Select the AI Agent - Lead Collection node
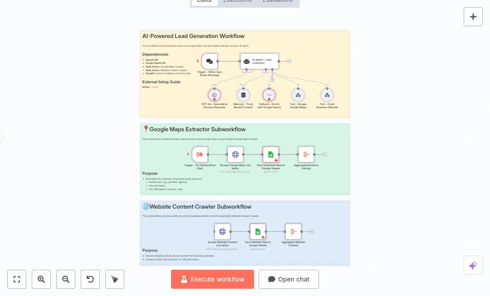This screenshot has height=296, width=490. point(259,61)
